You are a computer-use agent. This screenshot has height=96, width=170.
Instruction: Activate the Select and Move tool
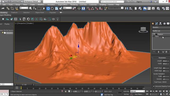click(x=48, y=8)
